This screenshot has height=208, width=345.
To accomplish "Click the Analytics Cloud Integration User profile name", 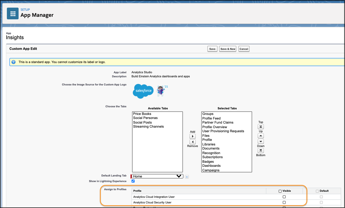I will pos(154,197).
